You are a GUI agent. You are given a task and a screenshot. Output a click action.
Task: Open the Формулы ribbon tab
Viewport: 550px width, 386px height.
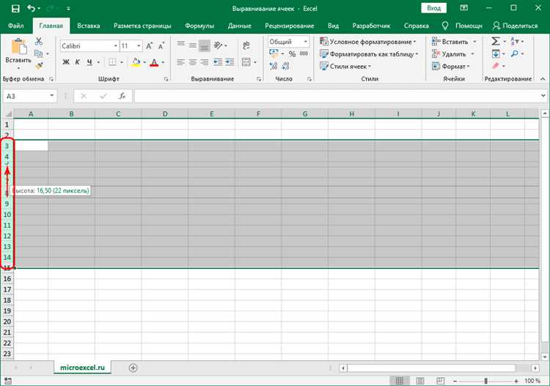click(x=199, y=26)
